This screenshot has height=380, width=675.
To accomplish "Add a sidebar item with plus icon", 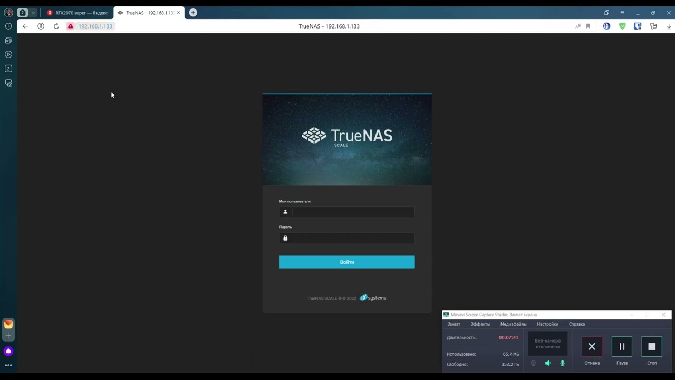I will [x=8, y=336].
